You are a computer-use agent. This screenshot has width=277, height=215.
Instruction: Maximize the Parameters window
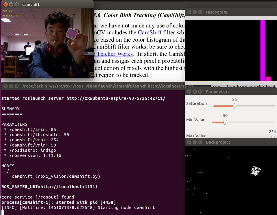tap(200, 91)
